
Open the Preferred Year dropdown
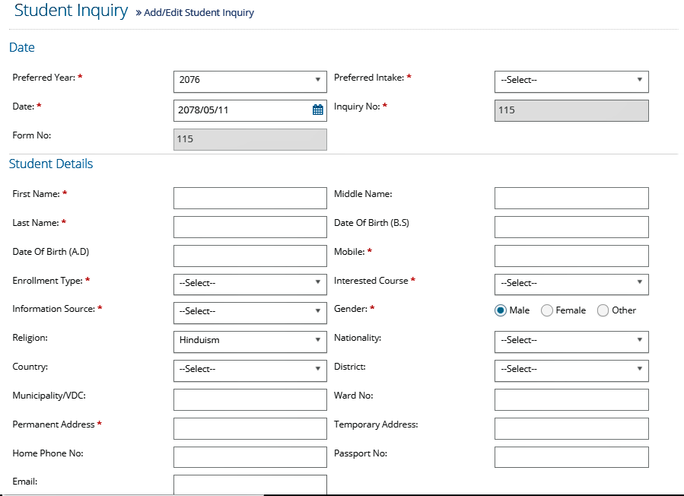pyautogui.click(x=250, y=81)
